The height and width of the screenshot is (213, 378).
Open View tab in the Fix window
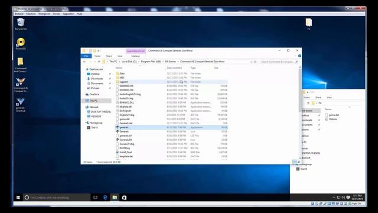point(329,97)
